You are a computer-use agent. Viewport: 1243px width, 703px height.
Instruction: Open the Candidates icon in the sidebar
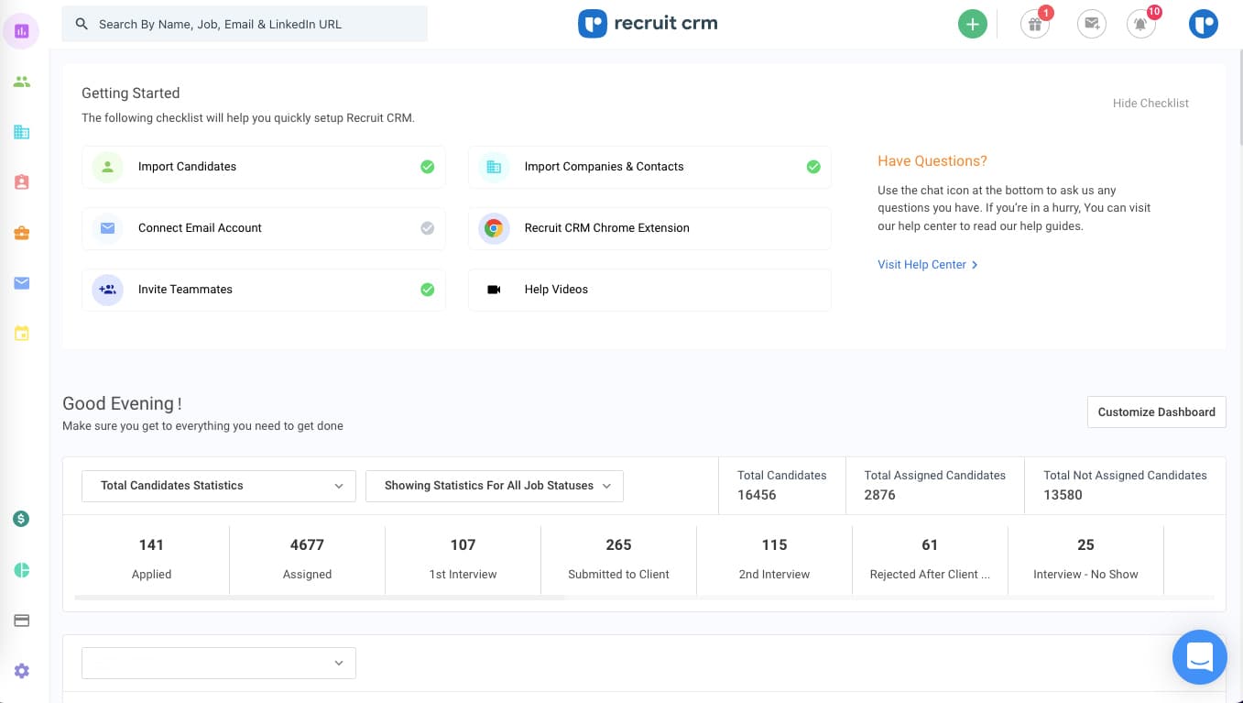click(22, 82)
